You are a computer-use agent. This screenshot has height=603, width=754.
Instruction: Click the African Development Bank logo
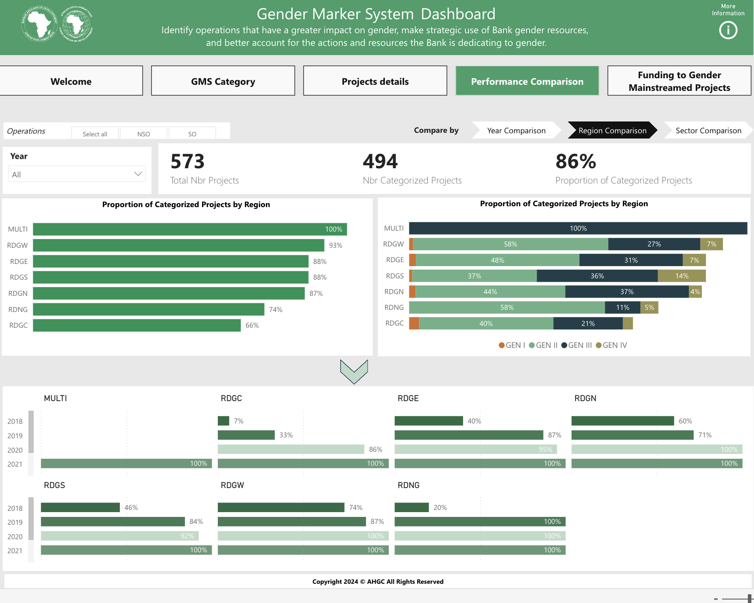click(39, 24)
